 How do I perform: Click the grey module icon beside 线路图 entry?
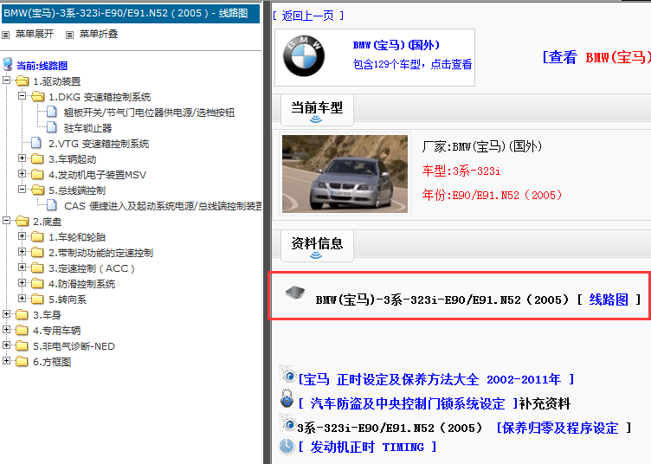pos(295,293)
